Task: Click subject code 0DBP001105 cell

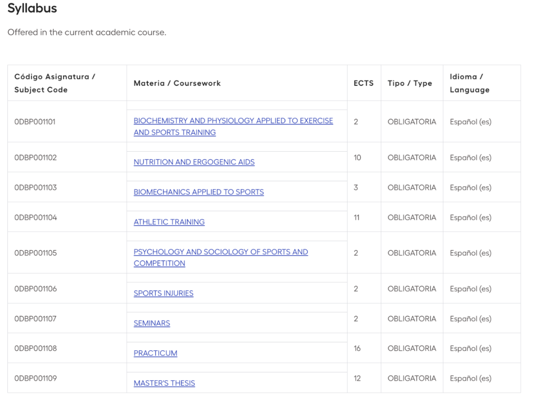Action: coord(35,253)
